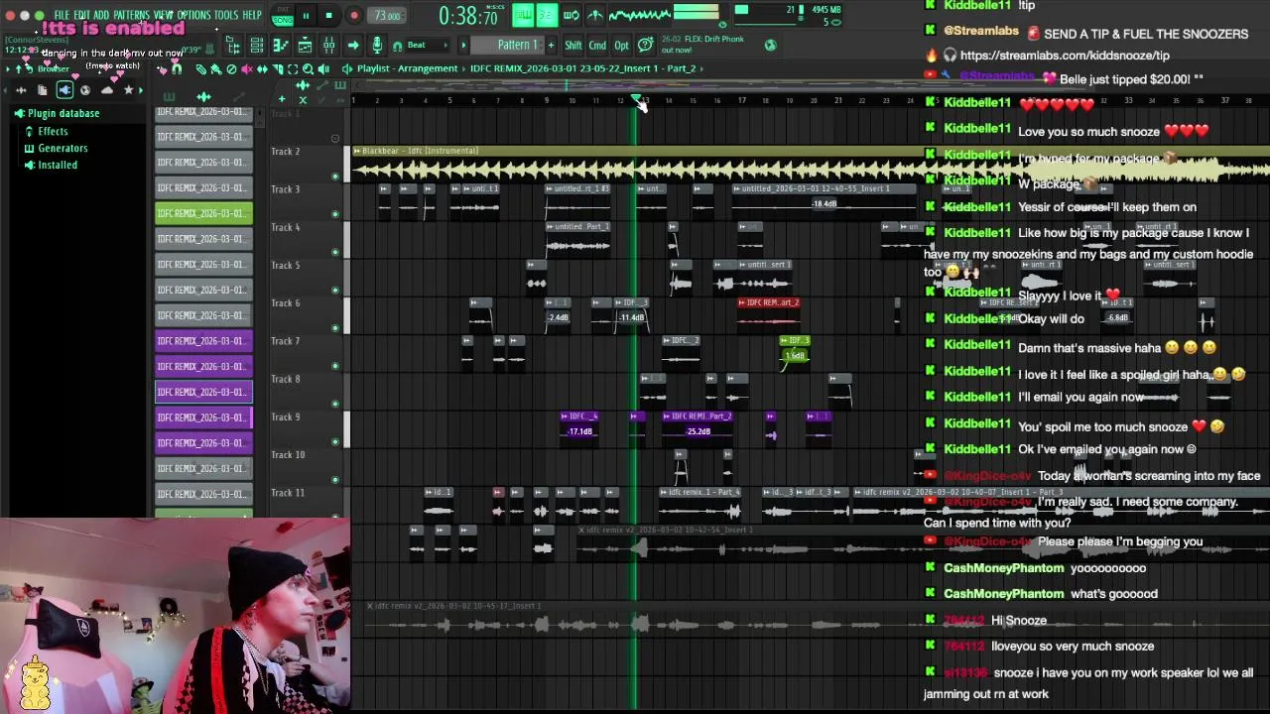Open the Streamlabs tip link
Viewport: 1270px width, 714px height.
point(1065,56)
